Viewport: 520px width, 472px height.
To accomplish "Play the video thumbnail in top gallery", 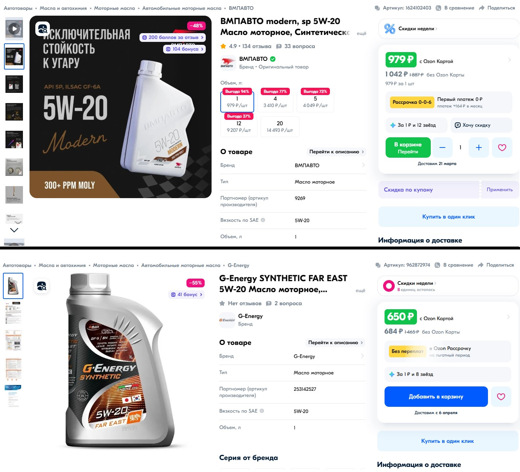I will (14, 28).
